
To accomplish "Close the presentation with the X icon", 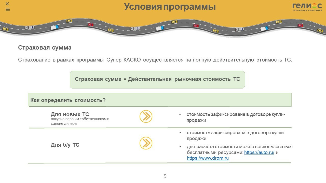I will pos(7,4).
